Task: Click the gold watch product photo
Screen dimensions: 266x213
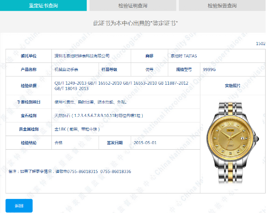Action: tap(232, 142)
